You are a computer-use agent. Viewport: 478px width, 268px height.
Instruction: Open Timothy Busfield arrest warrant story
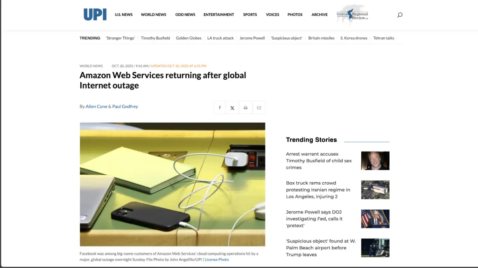(x=319, y=160)
